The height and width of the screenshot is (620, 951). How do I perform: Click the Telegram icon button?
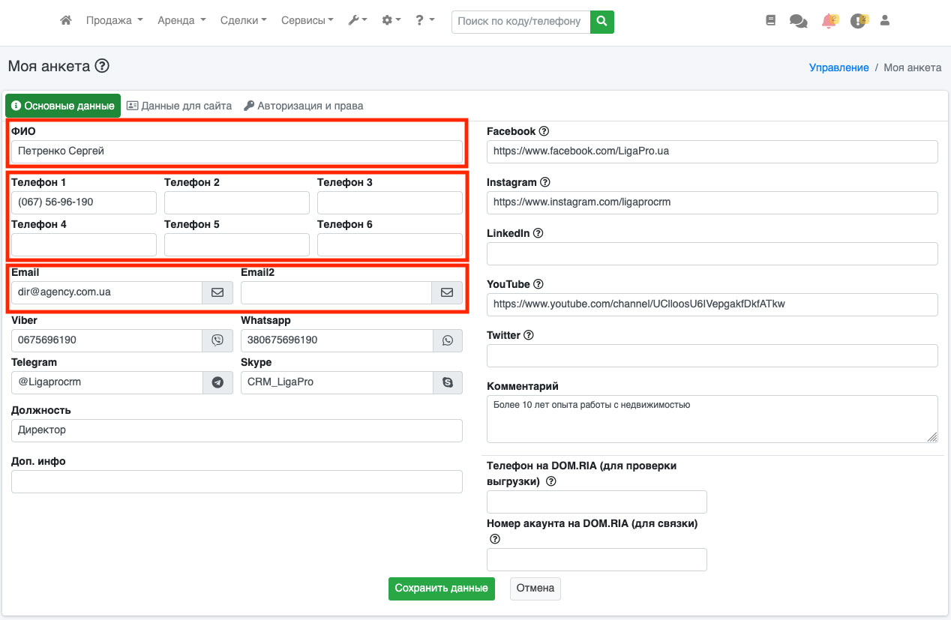coord(217,382)
